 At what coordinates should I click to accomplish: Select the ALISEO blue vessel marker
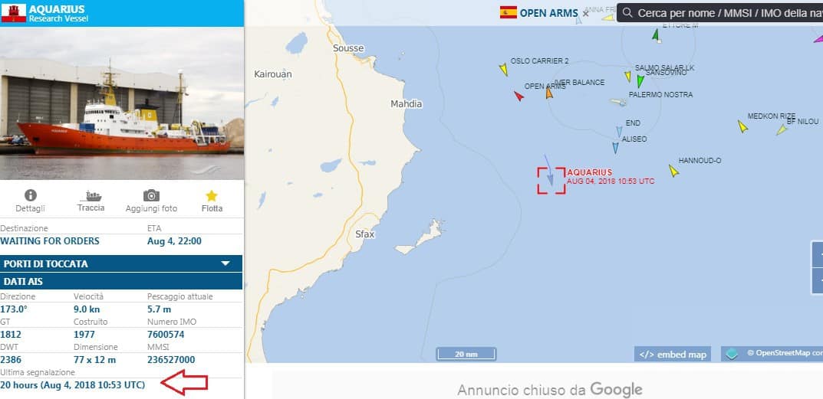tap(615, 148)
